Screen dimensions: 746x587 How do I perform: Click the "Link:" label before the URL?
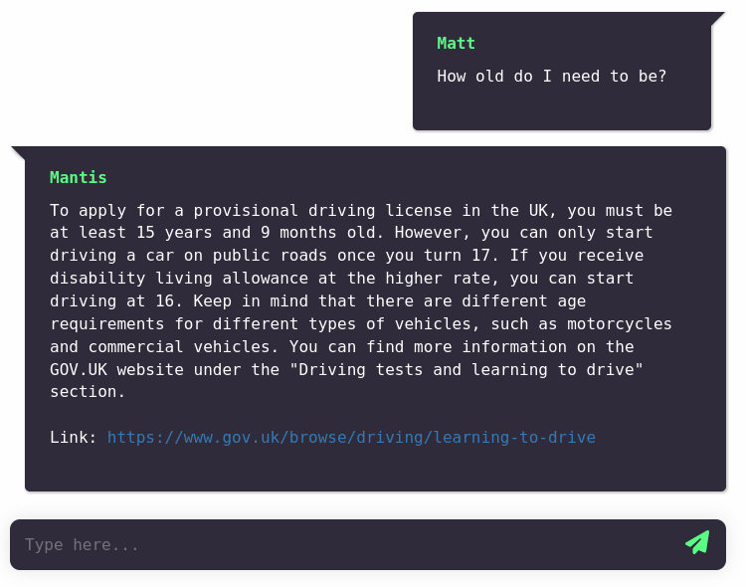click(74, 438)
